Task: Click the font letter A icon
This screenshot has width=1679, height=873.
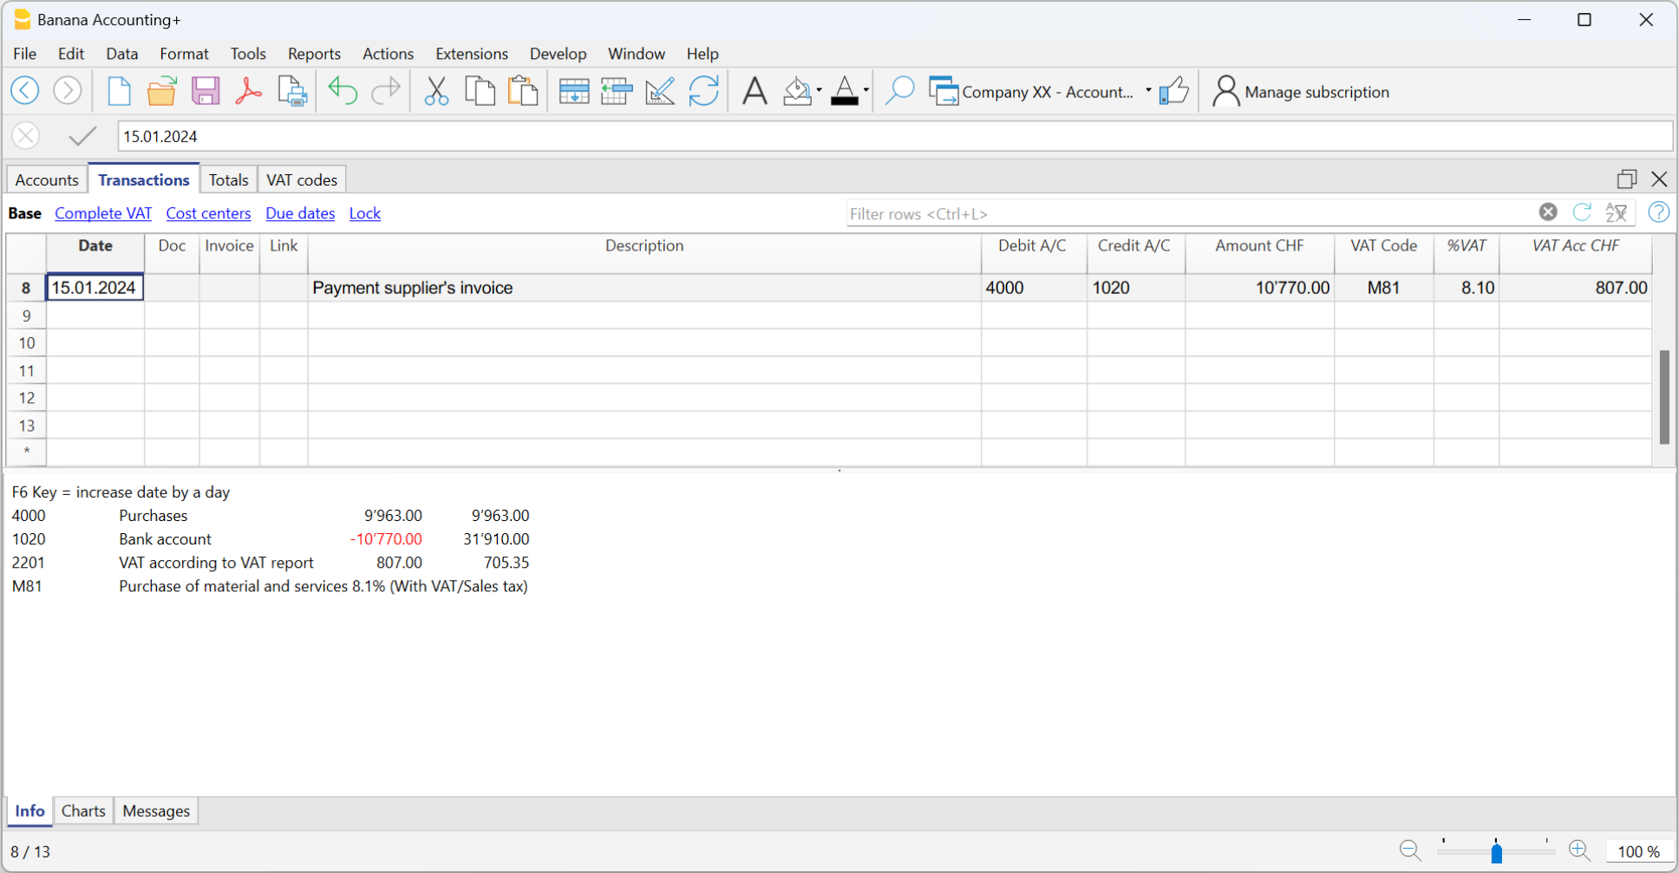Action: (x=755, y=90)
